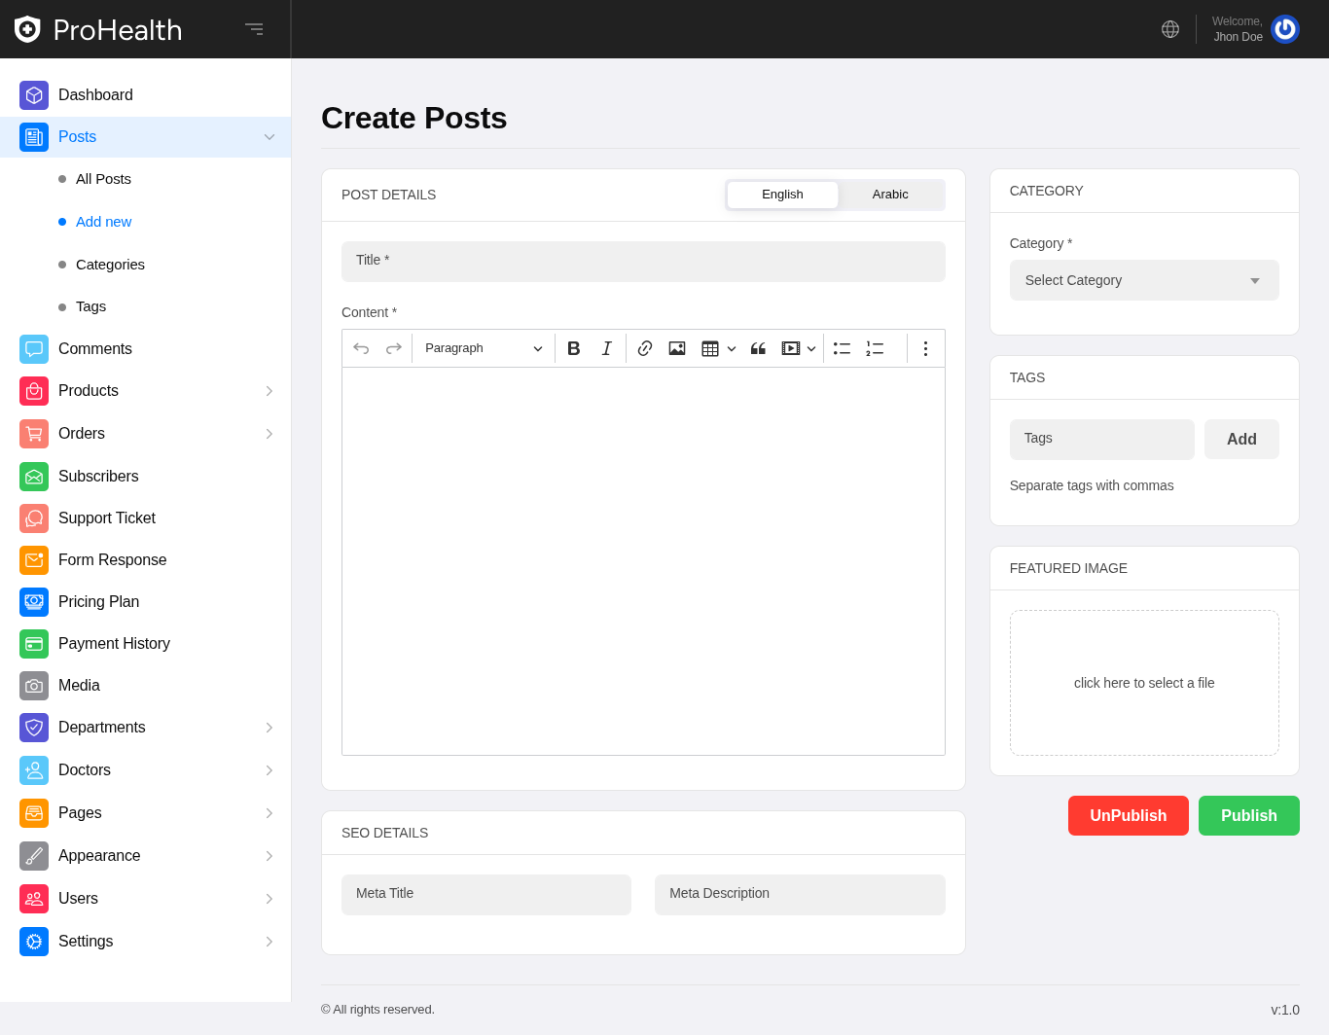Go to Categories submenu item
1329x1035 pixels.
[x=110, y=265]
